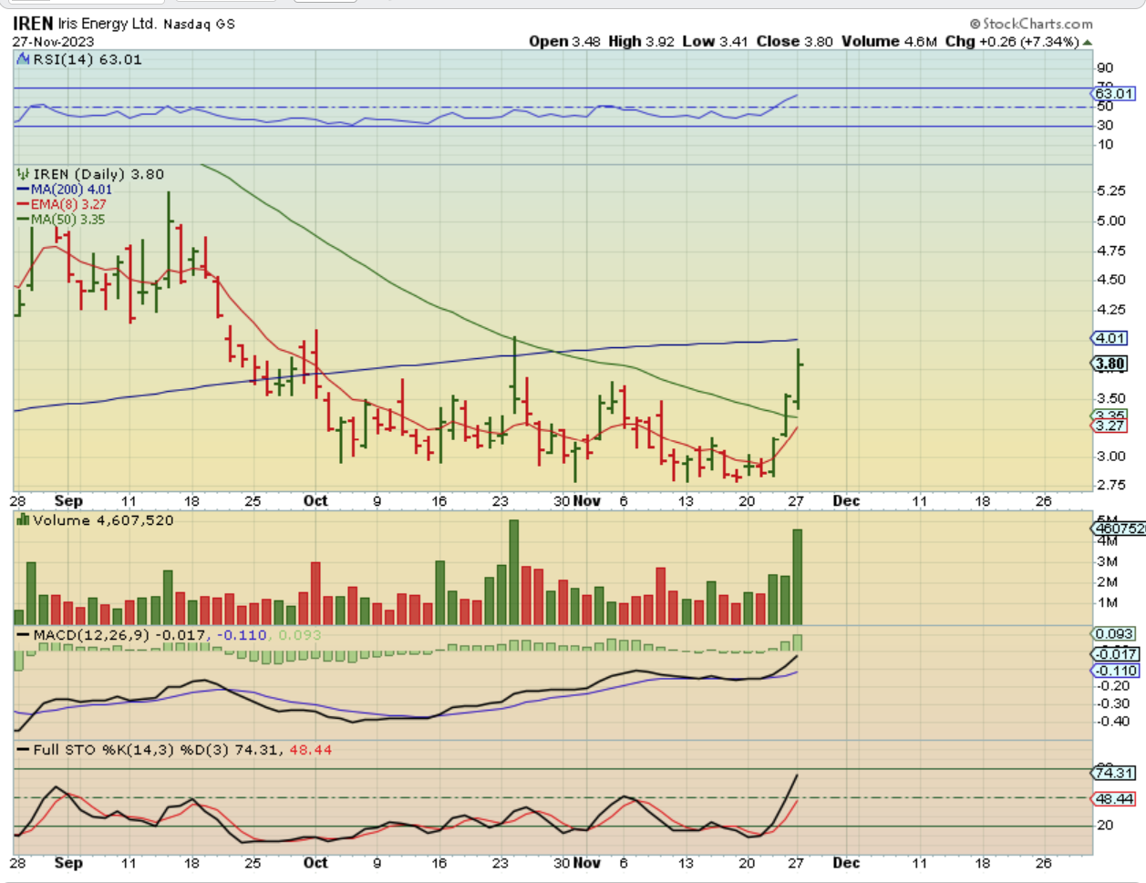The image size is (1146, 883).
Task: Click the Low 3.41 value in the header
Action: [716, 42]
